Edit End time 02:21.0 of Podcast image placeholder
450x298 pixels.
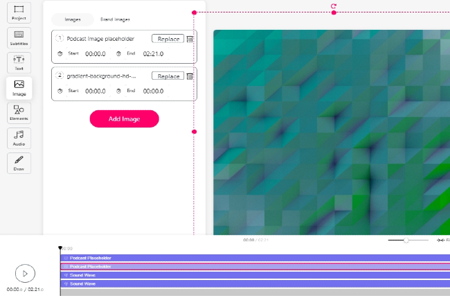pos(153,54)
